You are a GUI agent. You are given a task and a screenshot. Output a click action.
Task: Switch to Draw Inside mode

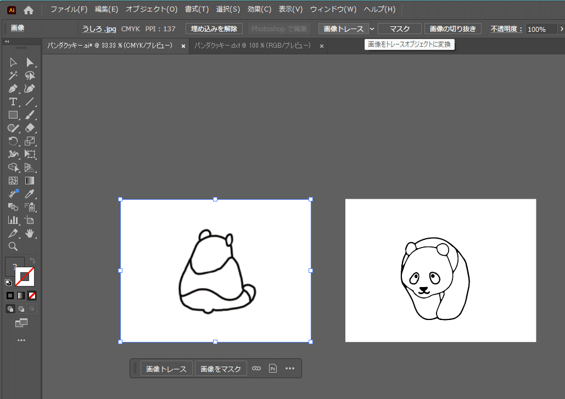click(32, 308)
